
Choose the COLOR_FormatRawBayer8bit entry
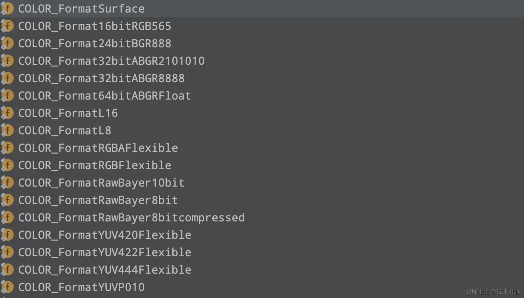(98, 200)
